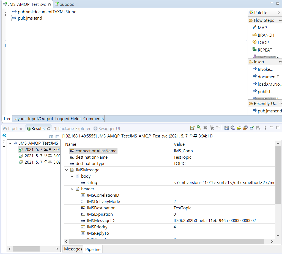The height and width of the screenshot is (254, 282).
Task: Click the pipeline horizontal scrollbar right arrow
Action: (x=272, y=241)
